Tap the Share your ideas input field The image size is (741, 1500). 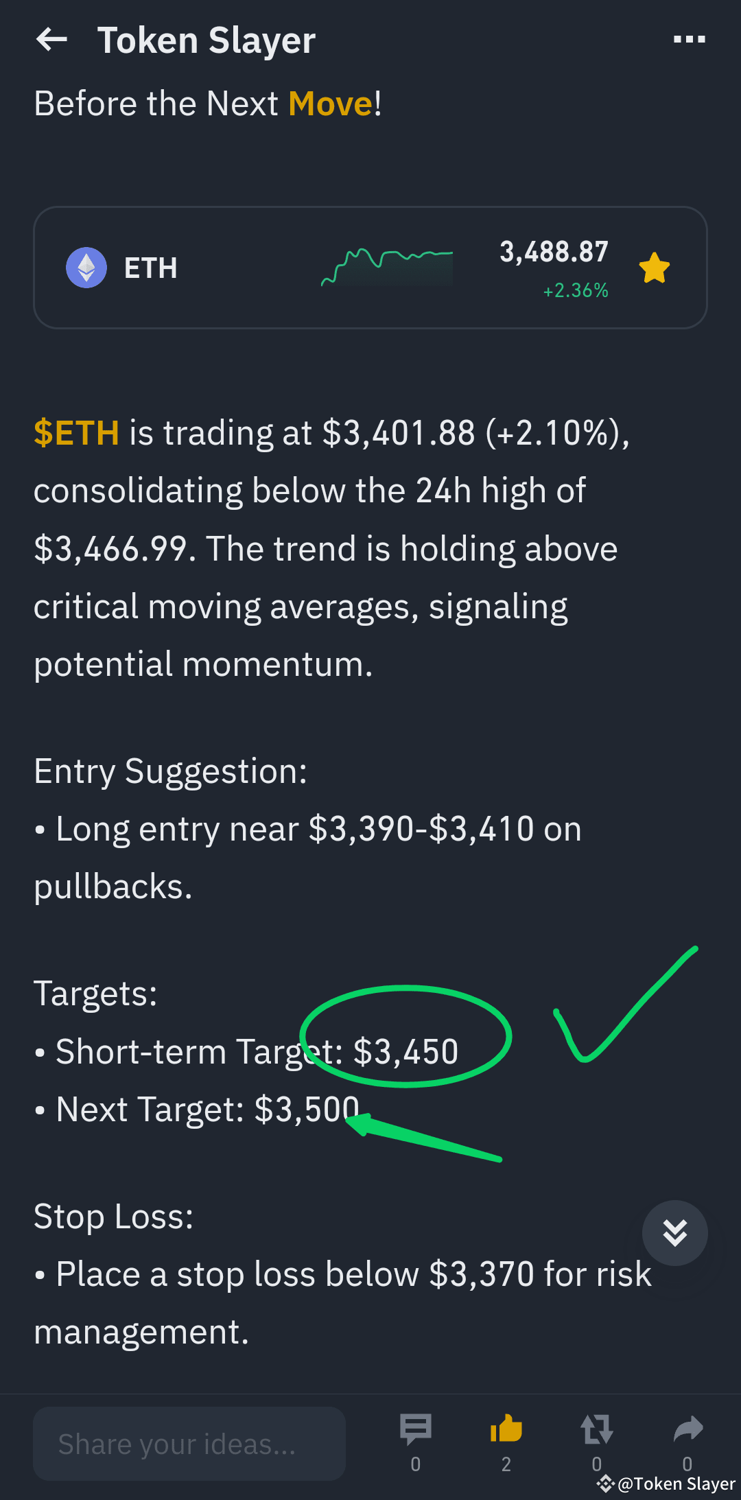(x=189, y=1442)
